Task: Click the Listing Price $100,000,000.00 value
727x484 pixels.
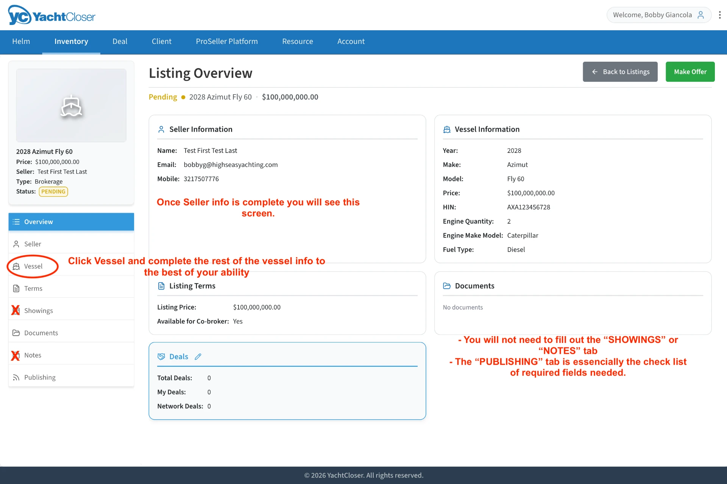Action: pos(257,307)
